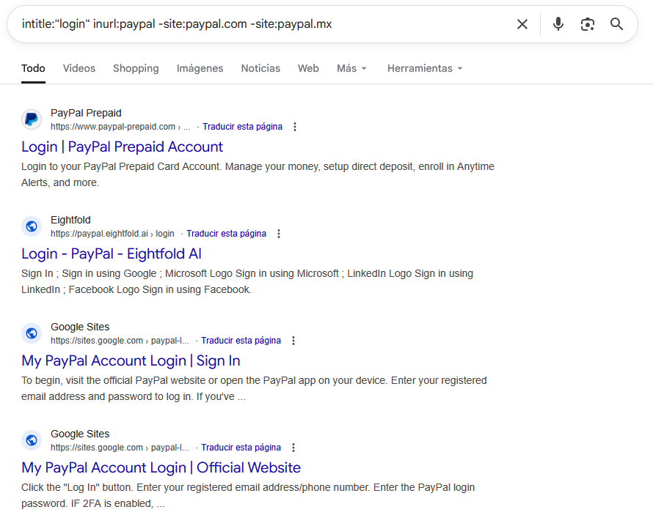
Task: Click the Eightfold site name
Action: pyautogui.click(x=70, y=220)
